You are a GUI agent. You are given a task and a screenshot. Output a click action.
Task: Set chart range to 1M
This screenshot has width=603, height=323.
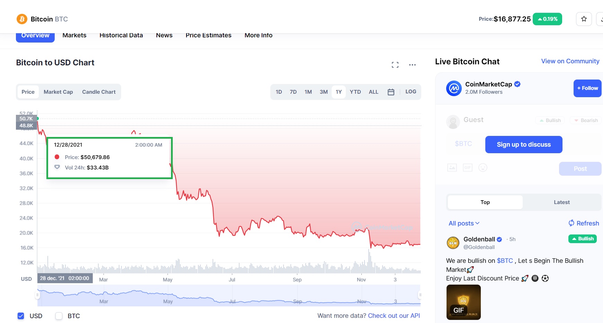(x=308, y=92)
